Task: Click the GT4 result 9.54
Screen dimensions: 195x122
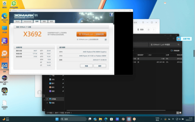Action: click(49, 59)
